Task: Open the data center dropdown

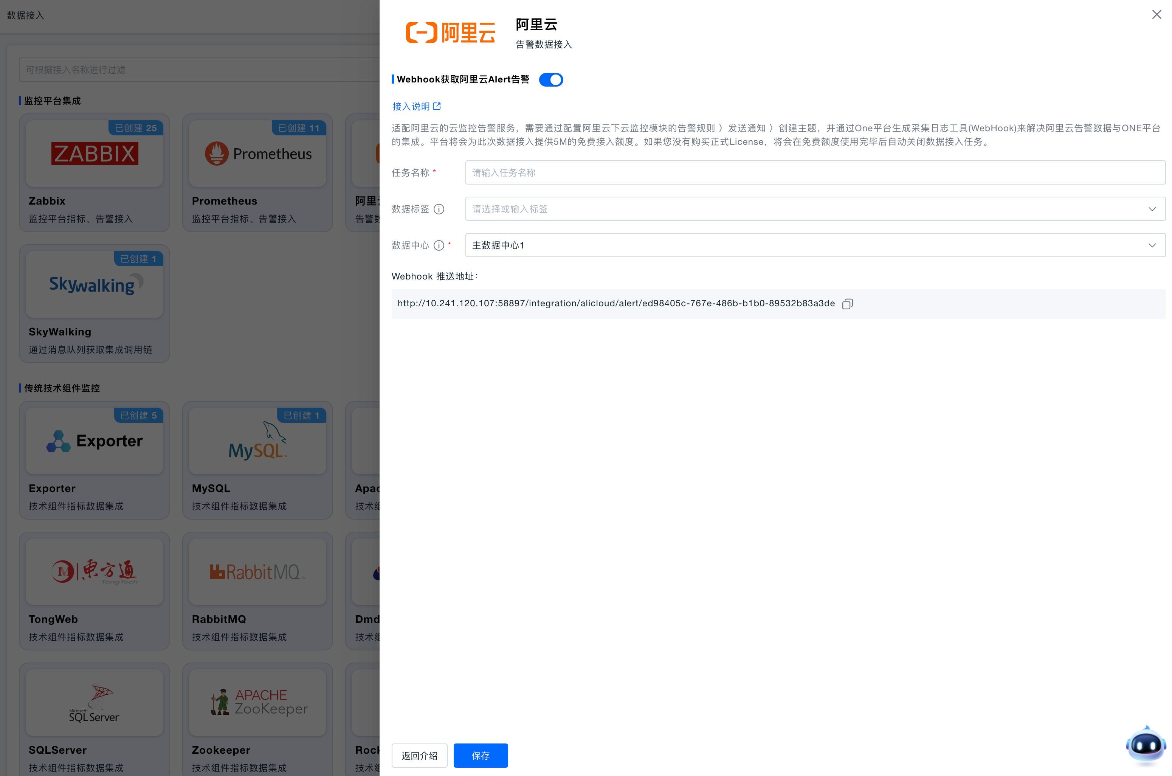Action: click(x=814, y=245)
